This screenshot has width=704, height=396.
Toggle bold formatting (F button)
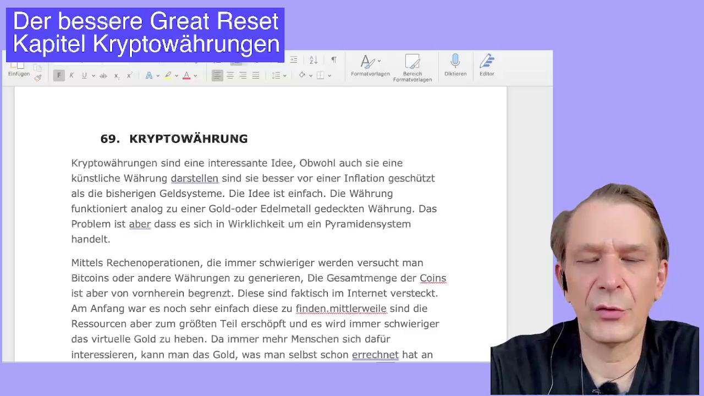click(x=59, y=75)
